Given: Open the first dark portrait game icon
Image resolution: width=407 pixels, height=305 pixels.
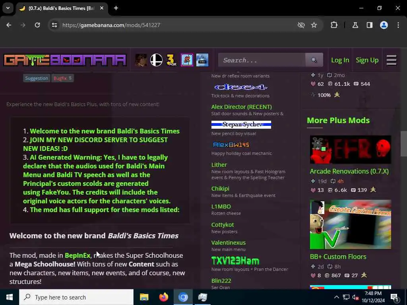Looking at the screenshot, I should pos(141,60).
